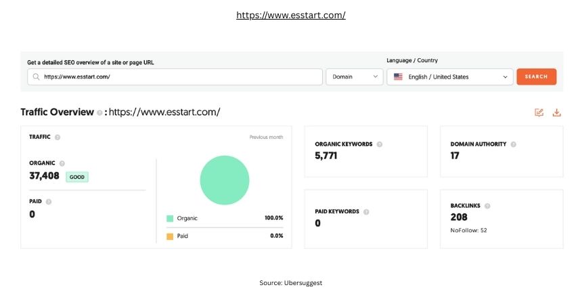This screenshot has height=300, width=582.
Task: Click help icon next to ORGANIC label
Action: click(62, 163)
